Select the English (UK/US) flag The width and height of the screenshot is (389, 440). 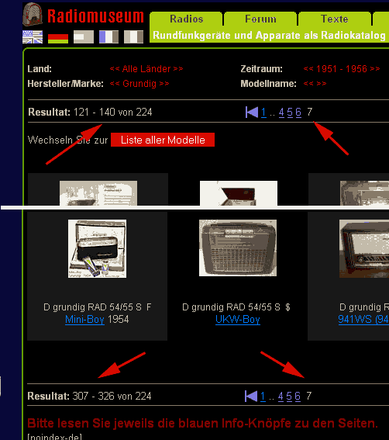(33, 37)
